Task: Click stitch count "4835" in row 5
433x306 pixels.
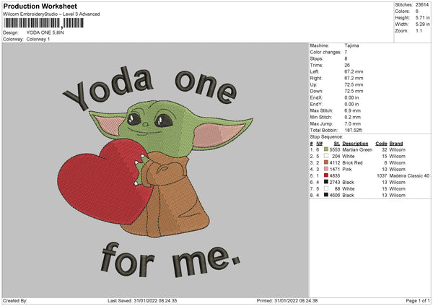Action: tap(335, 175)
